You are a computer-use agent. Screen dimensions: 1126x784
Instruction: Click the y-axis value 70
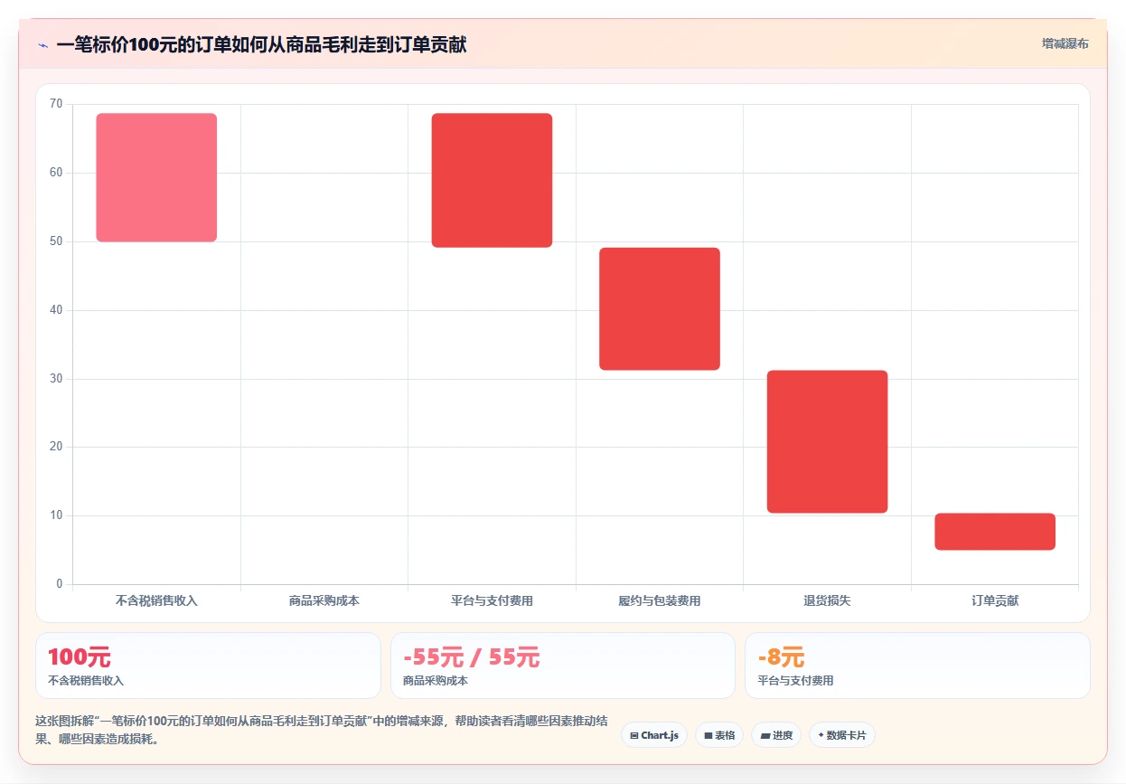[x=56, y=104]
